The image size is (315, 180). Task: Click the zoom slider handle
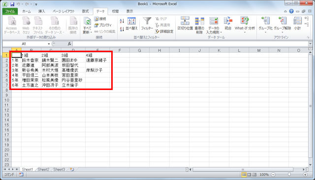pos(289,175)
